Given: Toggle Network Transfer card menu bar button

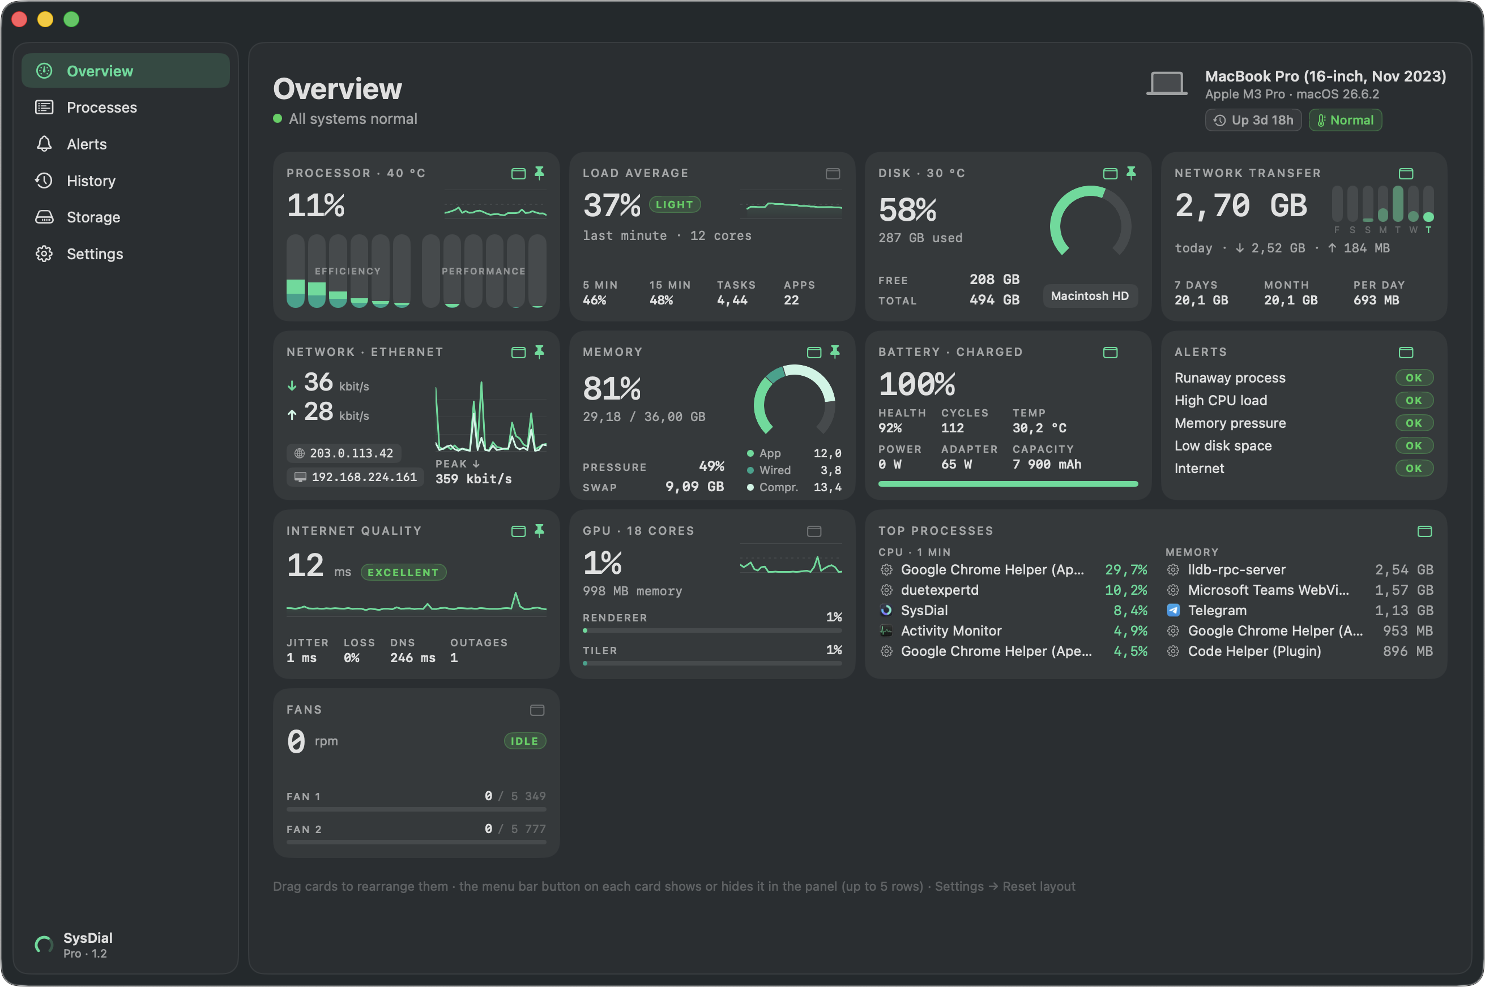Looking at the screenshot, I should coord(1406,174).
